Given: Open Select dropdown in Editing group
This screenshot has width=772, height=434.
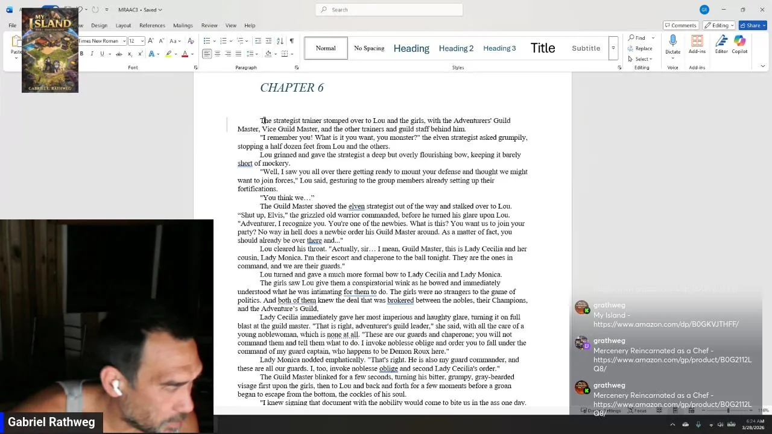Looking at the screenshot, I should pyautogui.click(x=640, y=59).
